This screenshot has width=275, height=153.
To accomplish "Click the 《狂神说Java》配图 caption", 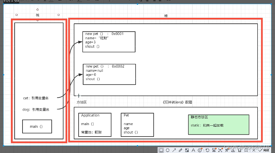I will [177, 102].
